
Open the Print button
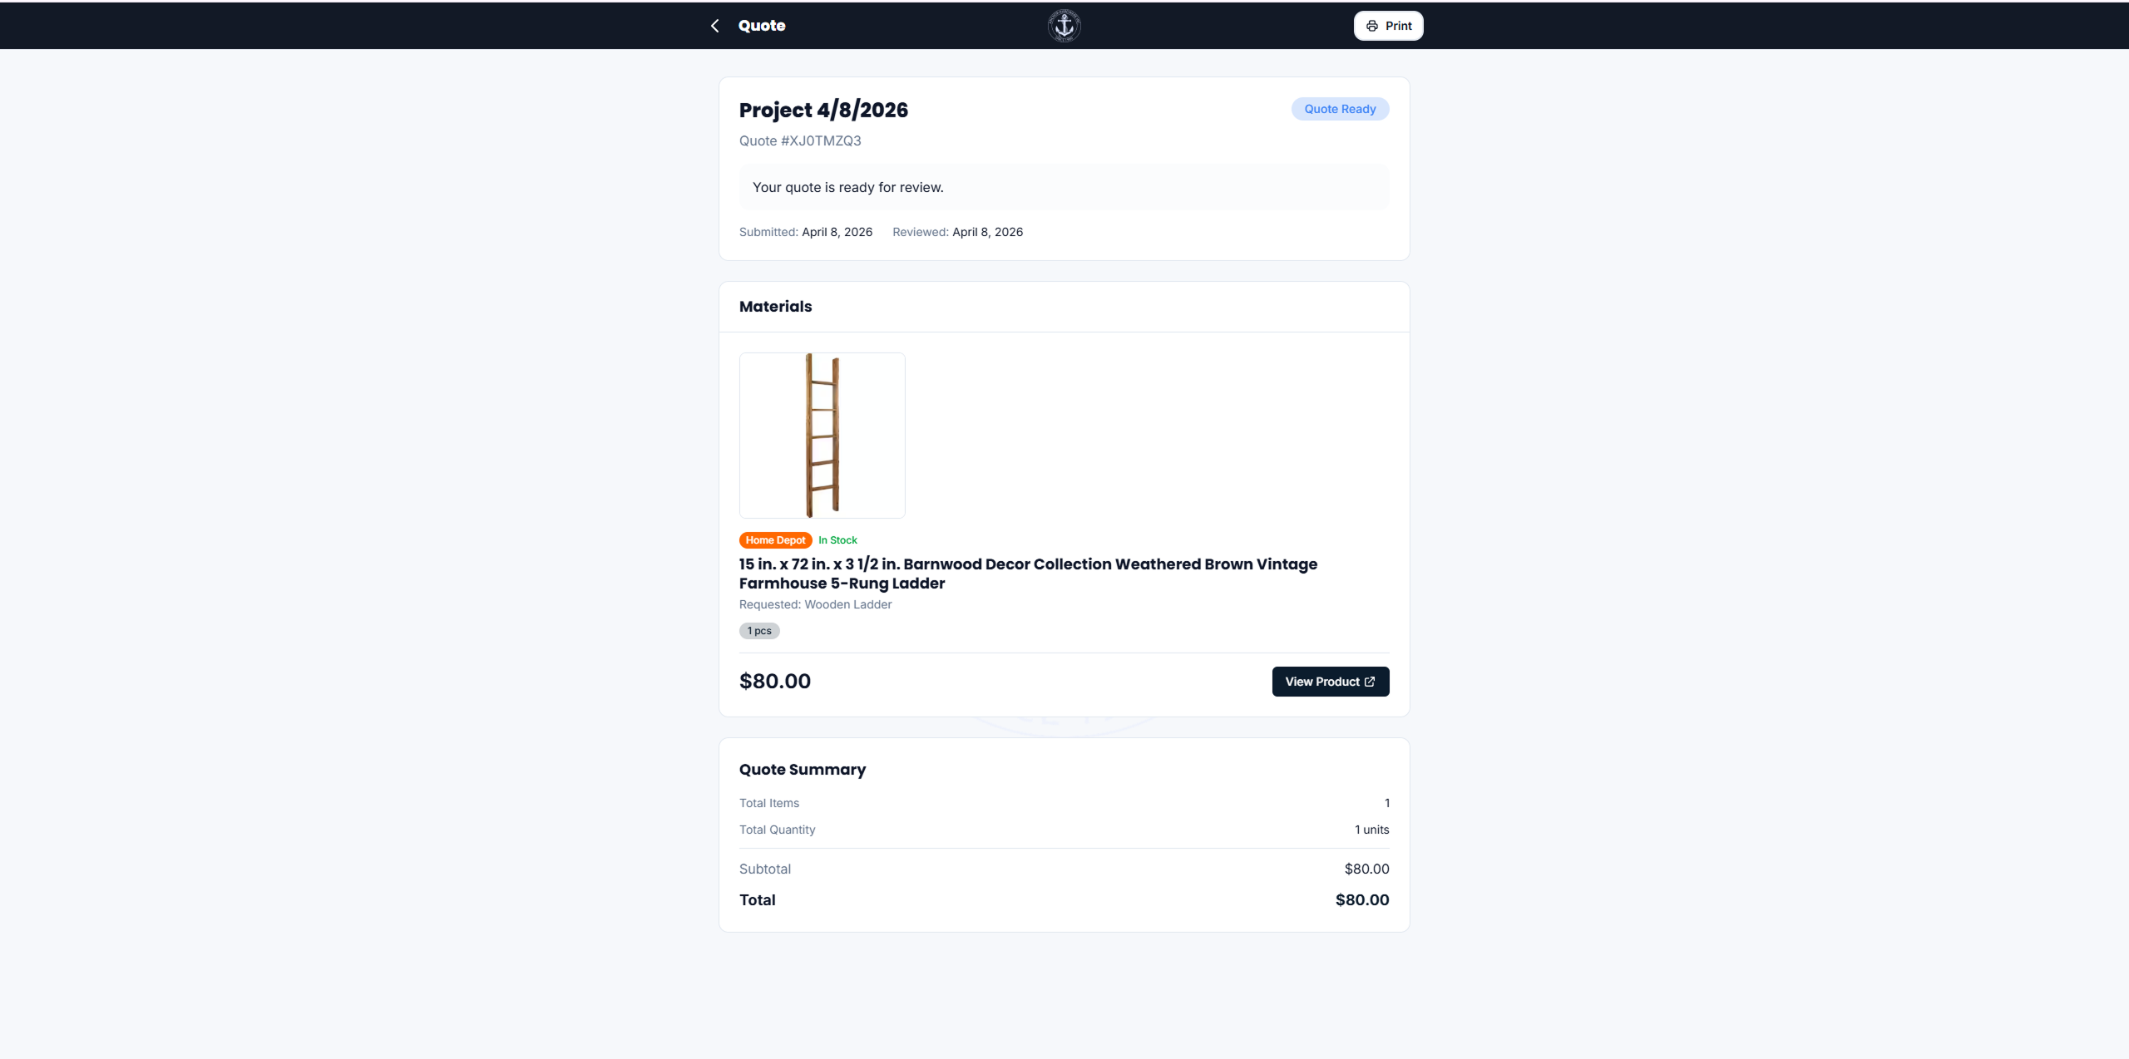tap(1388, 26)
